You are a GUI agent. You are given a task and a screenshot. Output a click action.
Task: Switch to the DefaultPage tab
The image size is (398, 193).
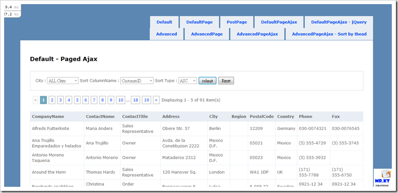pos(199,22)
